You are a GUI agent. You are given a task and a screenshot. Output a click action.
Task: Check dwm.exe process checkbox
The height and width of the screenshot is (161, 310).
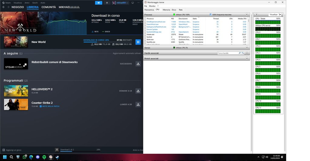click(145, 40)
